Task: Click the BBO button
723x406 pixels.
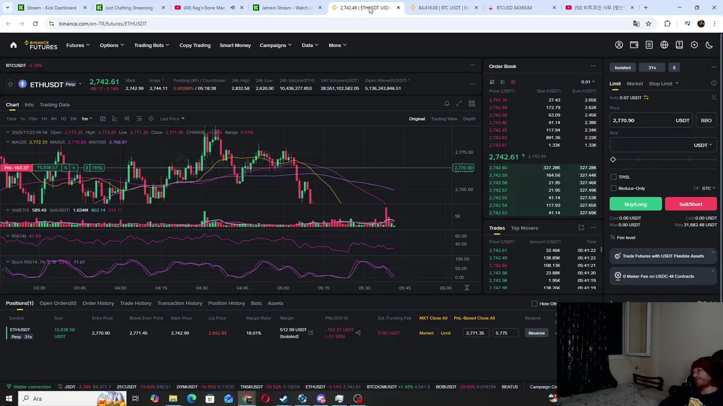Action: 706,120
